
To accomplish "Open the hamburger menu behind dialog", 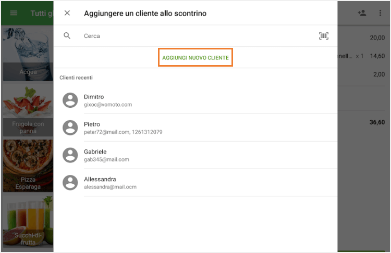I will 14,13.
